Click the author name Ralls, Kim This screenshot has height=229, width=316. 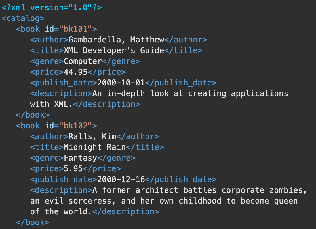(92, 137)
